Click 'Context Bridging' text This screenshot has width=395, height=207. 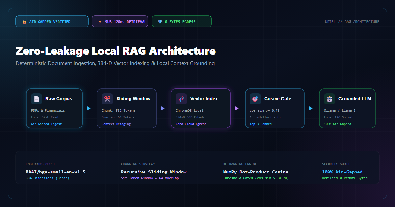pyautogui.click(x=116, y=124)
